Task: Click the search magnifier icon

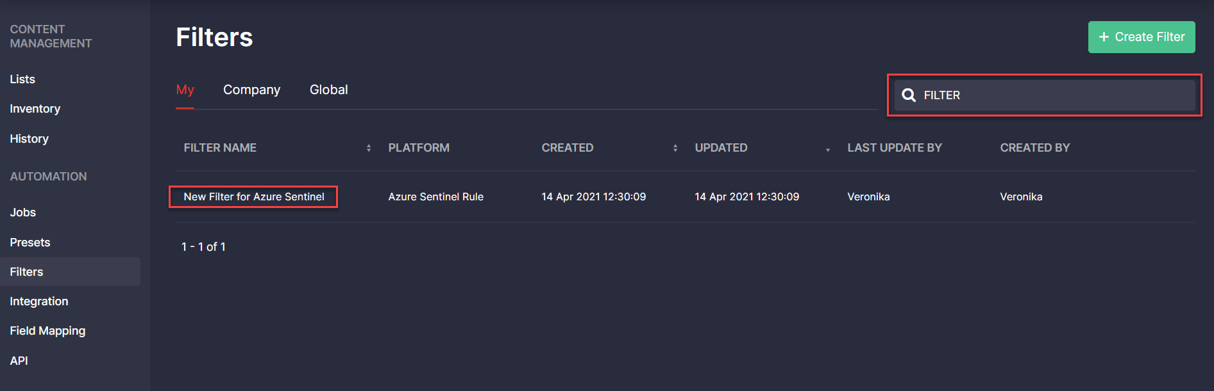Action: 908,95
